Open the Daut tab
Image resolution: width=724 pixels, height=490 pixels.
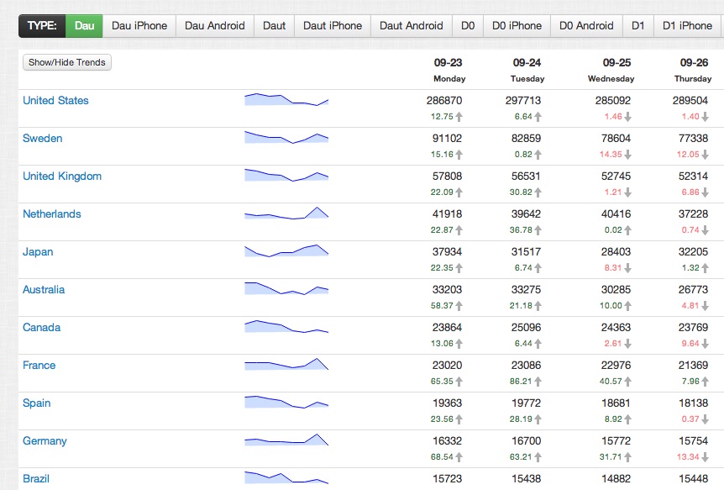pos(275,26)
